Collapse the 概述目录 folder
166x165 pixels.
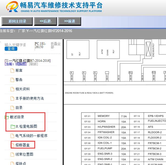(17, 117)
